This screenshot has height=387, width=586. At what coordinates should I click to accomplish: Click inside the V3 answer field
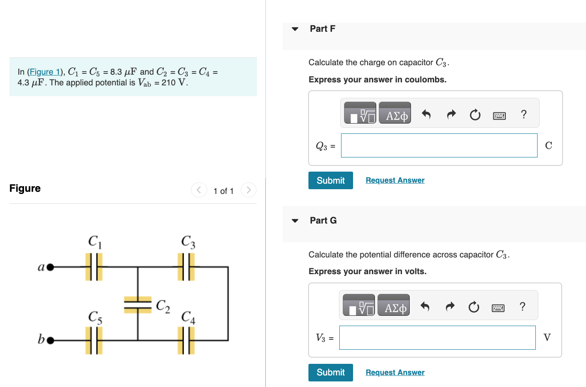click(x=437, y=338)
